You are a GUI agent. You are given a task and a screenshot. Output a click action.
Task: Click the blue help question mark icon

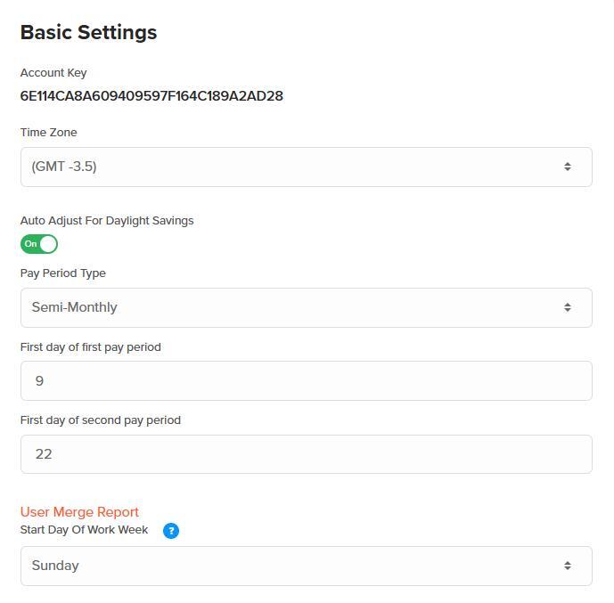pyautogui.click(x=171, y=531)
